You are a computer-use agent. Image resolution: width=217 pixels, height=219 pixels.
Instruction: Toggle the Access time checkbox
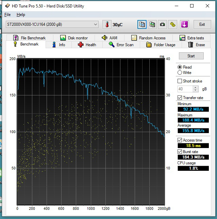click(180, 140)
